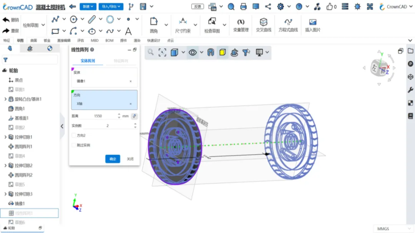415x233 pixels.
Task: Click the zoom-to-fit viewport icon
Action: 162,52
